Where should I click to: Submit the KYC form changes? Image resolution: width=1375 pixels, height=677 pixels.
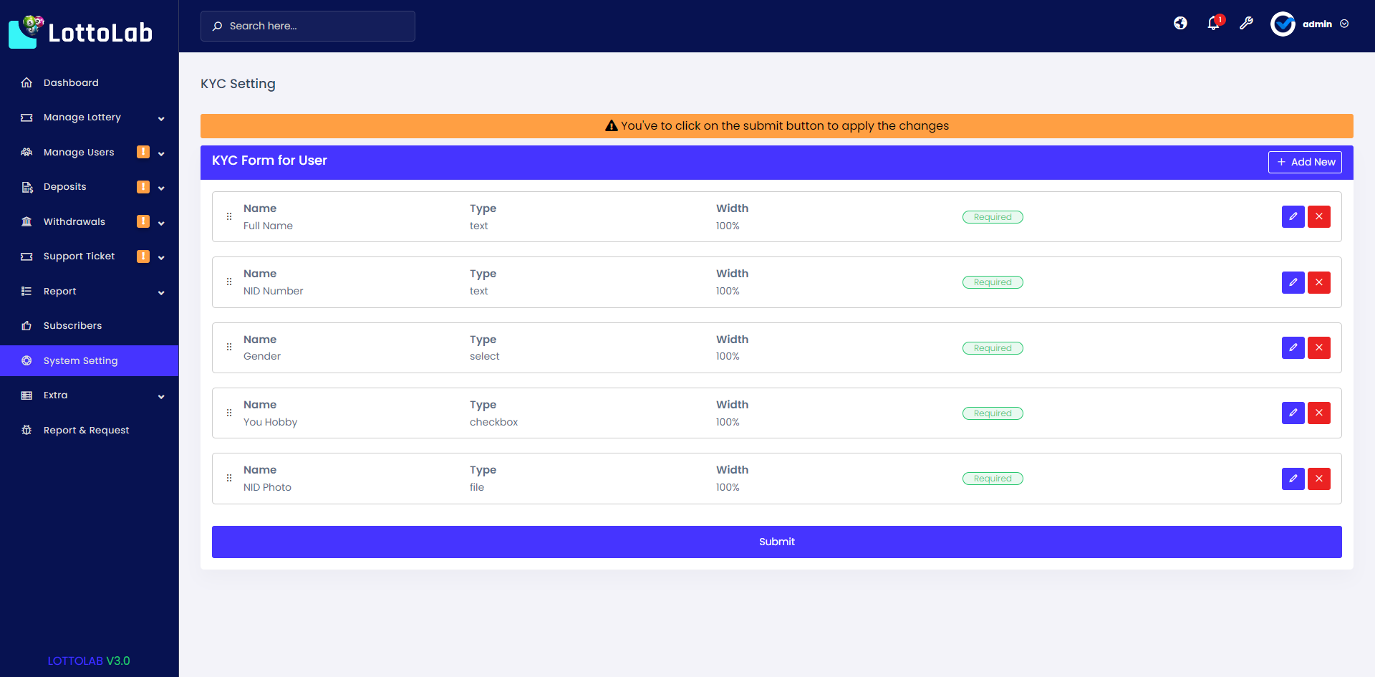click(x=777, y=542)
